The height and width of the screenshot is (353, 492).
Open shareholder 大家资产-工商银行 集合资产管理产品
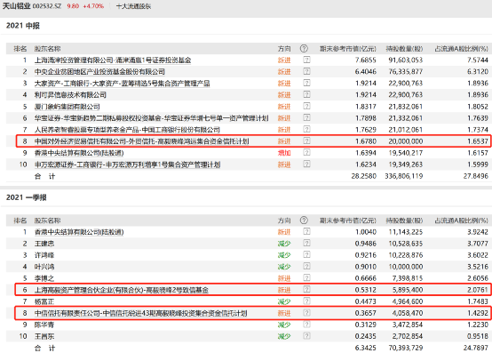[x=122, y=84]
